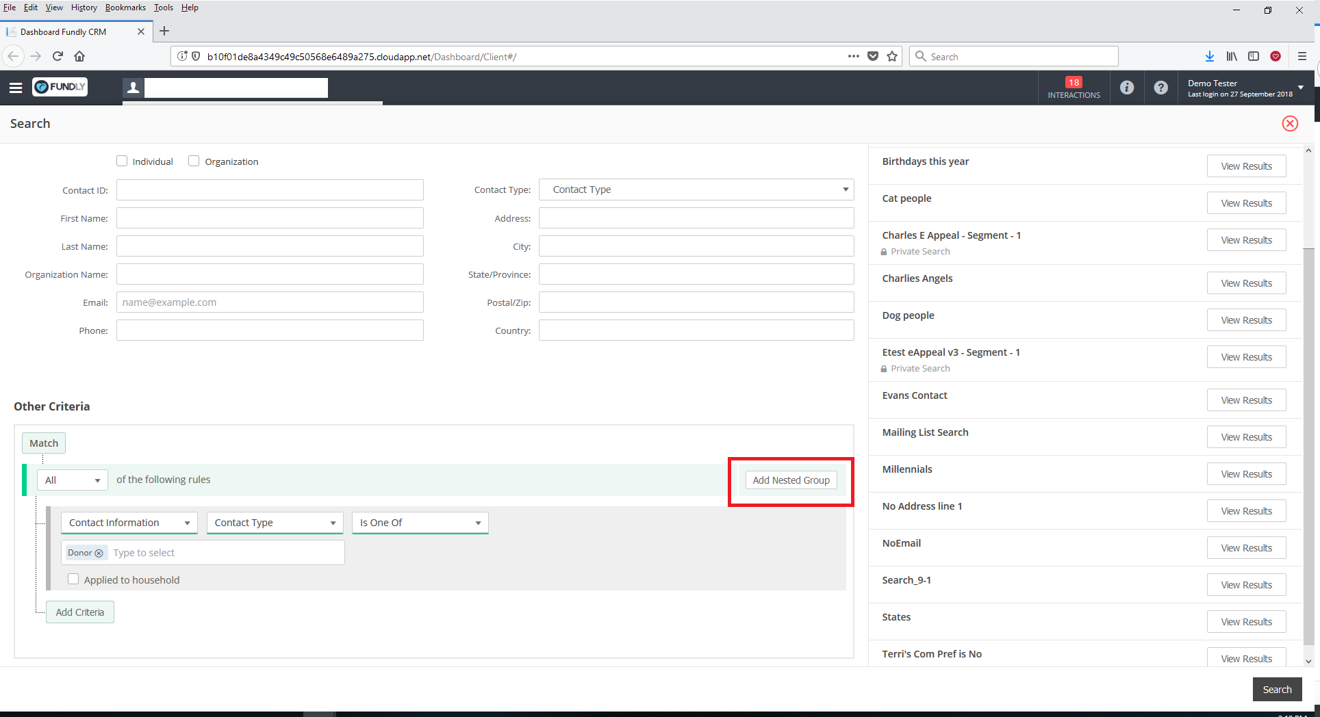1320x717 pixels.
Task: Close the Search panel with red X
Action: [1290, 124]
